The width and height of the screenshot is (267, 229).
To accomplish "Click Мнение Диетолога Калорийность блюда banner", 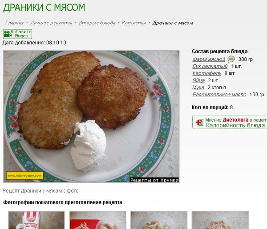I will click(230, 122).
